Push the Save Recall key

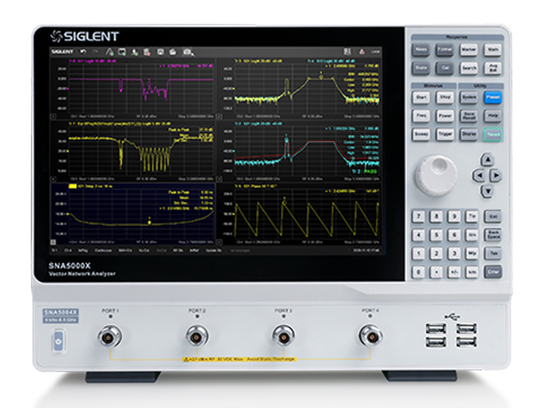[x=468, y=116]
